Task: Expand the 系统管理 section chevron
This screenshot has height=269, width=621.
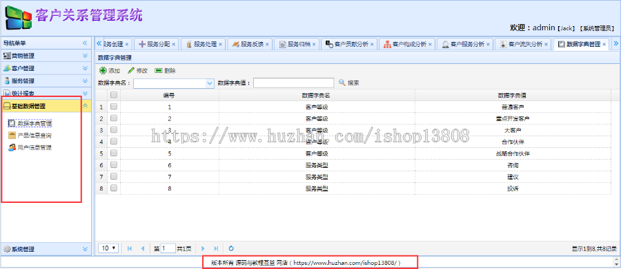Action: coord(85,249)
